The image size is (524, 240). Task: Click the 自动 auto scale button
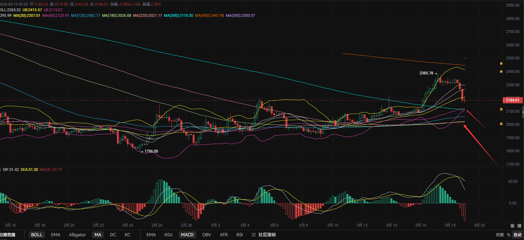pyautogui.click(x=517, y=235)
